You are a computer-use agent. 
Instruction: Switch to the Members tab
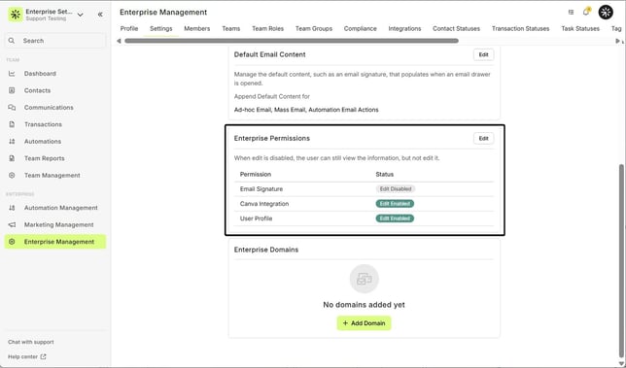coord(196,29)
